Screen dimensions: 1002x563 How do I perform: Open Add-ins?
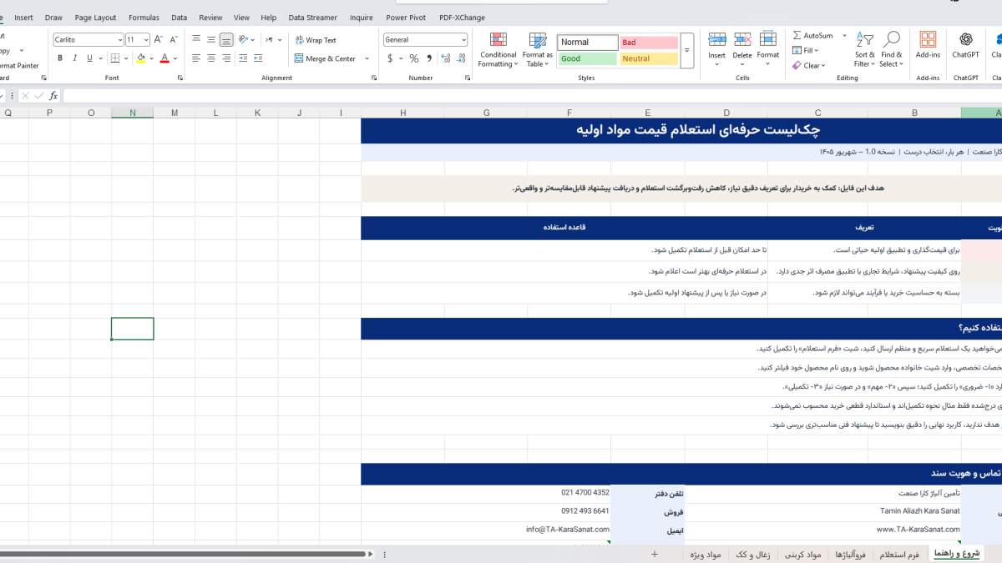(x=928, y=46)
